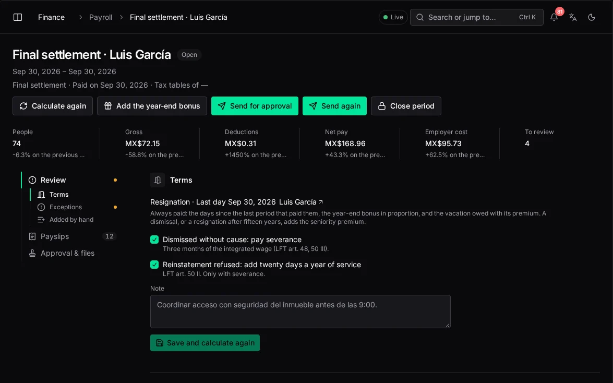This screenshot has height=383, width=613.
Task: Go to Payroll breadcrumb
Action: (x=101, y=17)
